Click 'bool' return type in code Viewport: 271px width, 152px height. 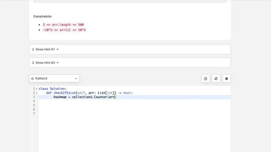pos(127,93)
